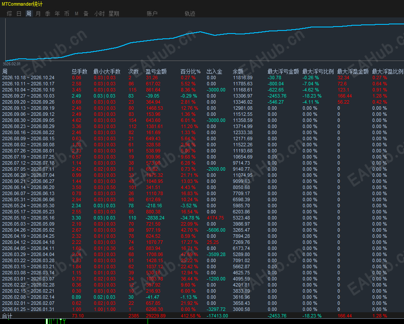Select the 星期 weekday tab
The image size is (404, 324).
tap(114, 13)
